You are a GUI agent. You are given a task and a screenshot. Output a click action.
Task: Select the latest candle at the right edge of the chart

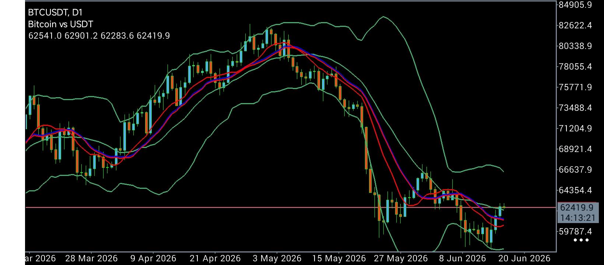504,207
